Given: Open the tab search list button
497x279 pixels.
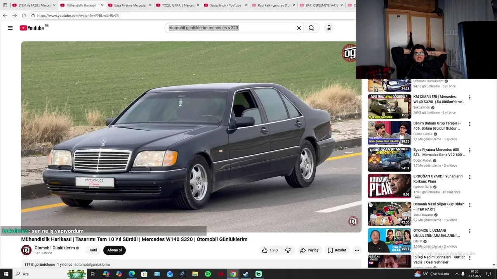Looking at the screenshot, I should click(5, 5).
